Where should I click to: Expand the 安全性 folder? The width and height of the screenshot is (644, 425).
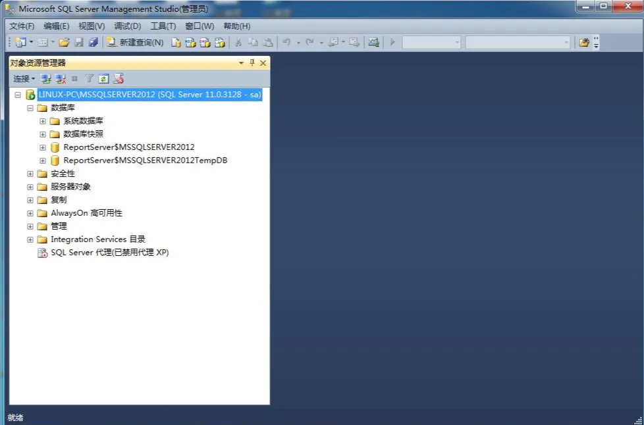[x=30, y=174]
